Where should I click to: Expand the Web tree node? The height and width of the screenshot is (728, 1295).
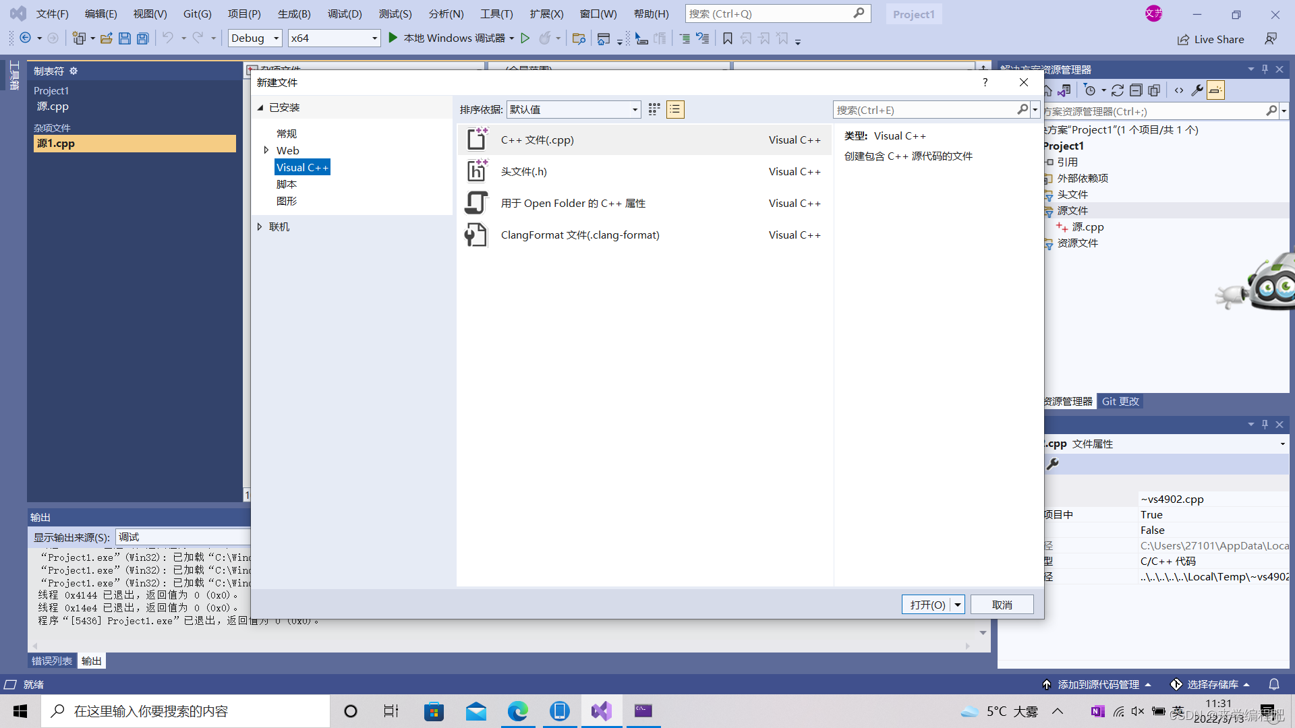[266, 150]
